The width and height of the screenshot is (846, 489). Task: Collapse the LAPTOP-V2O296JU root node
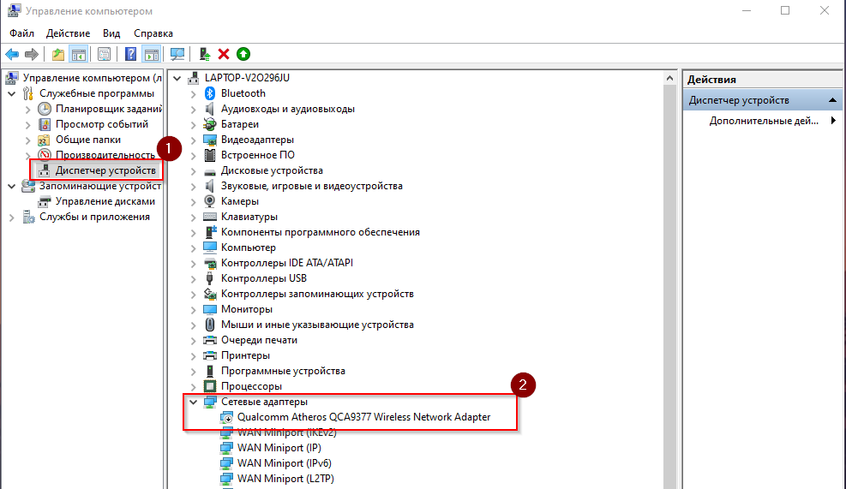pos(177,78)
